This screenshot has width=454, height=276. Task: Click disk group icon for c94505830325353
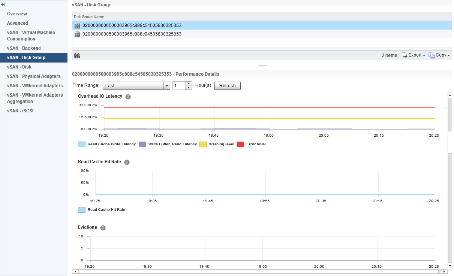click(x=78, y=34)
